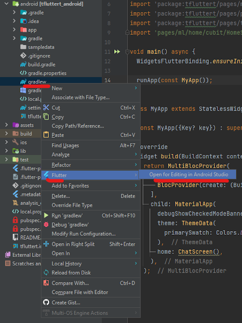242x323 pixels.
Task: Expand the app module
Action: [x=14, y=30]
